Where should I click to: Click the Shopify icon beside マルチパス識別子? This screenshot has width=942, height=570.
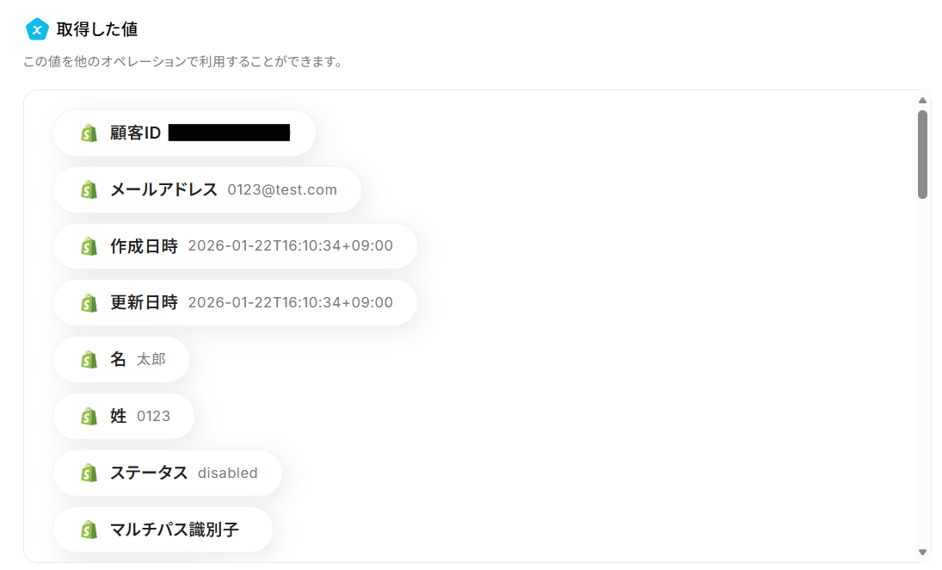click(x=89, y=530)
